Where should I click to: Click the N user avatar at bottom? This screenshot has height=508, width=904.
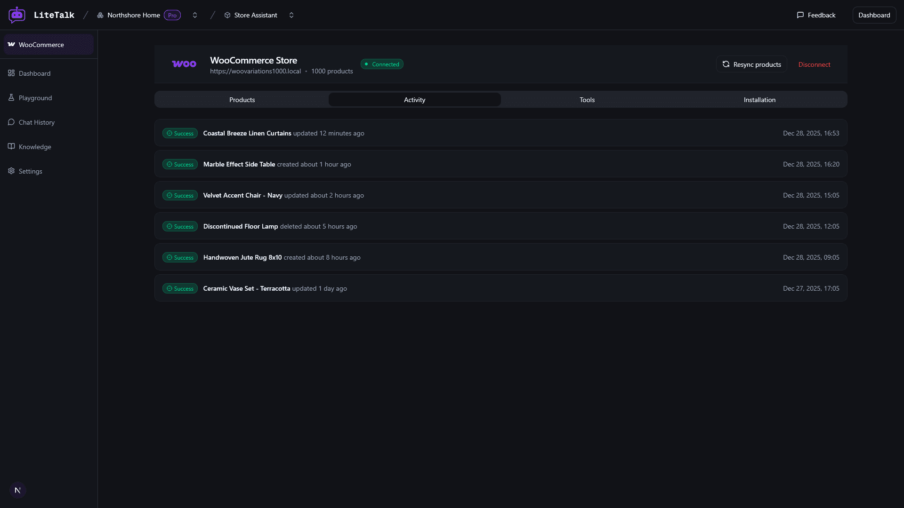pyautogui.click(x=17, y=490)
